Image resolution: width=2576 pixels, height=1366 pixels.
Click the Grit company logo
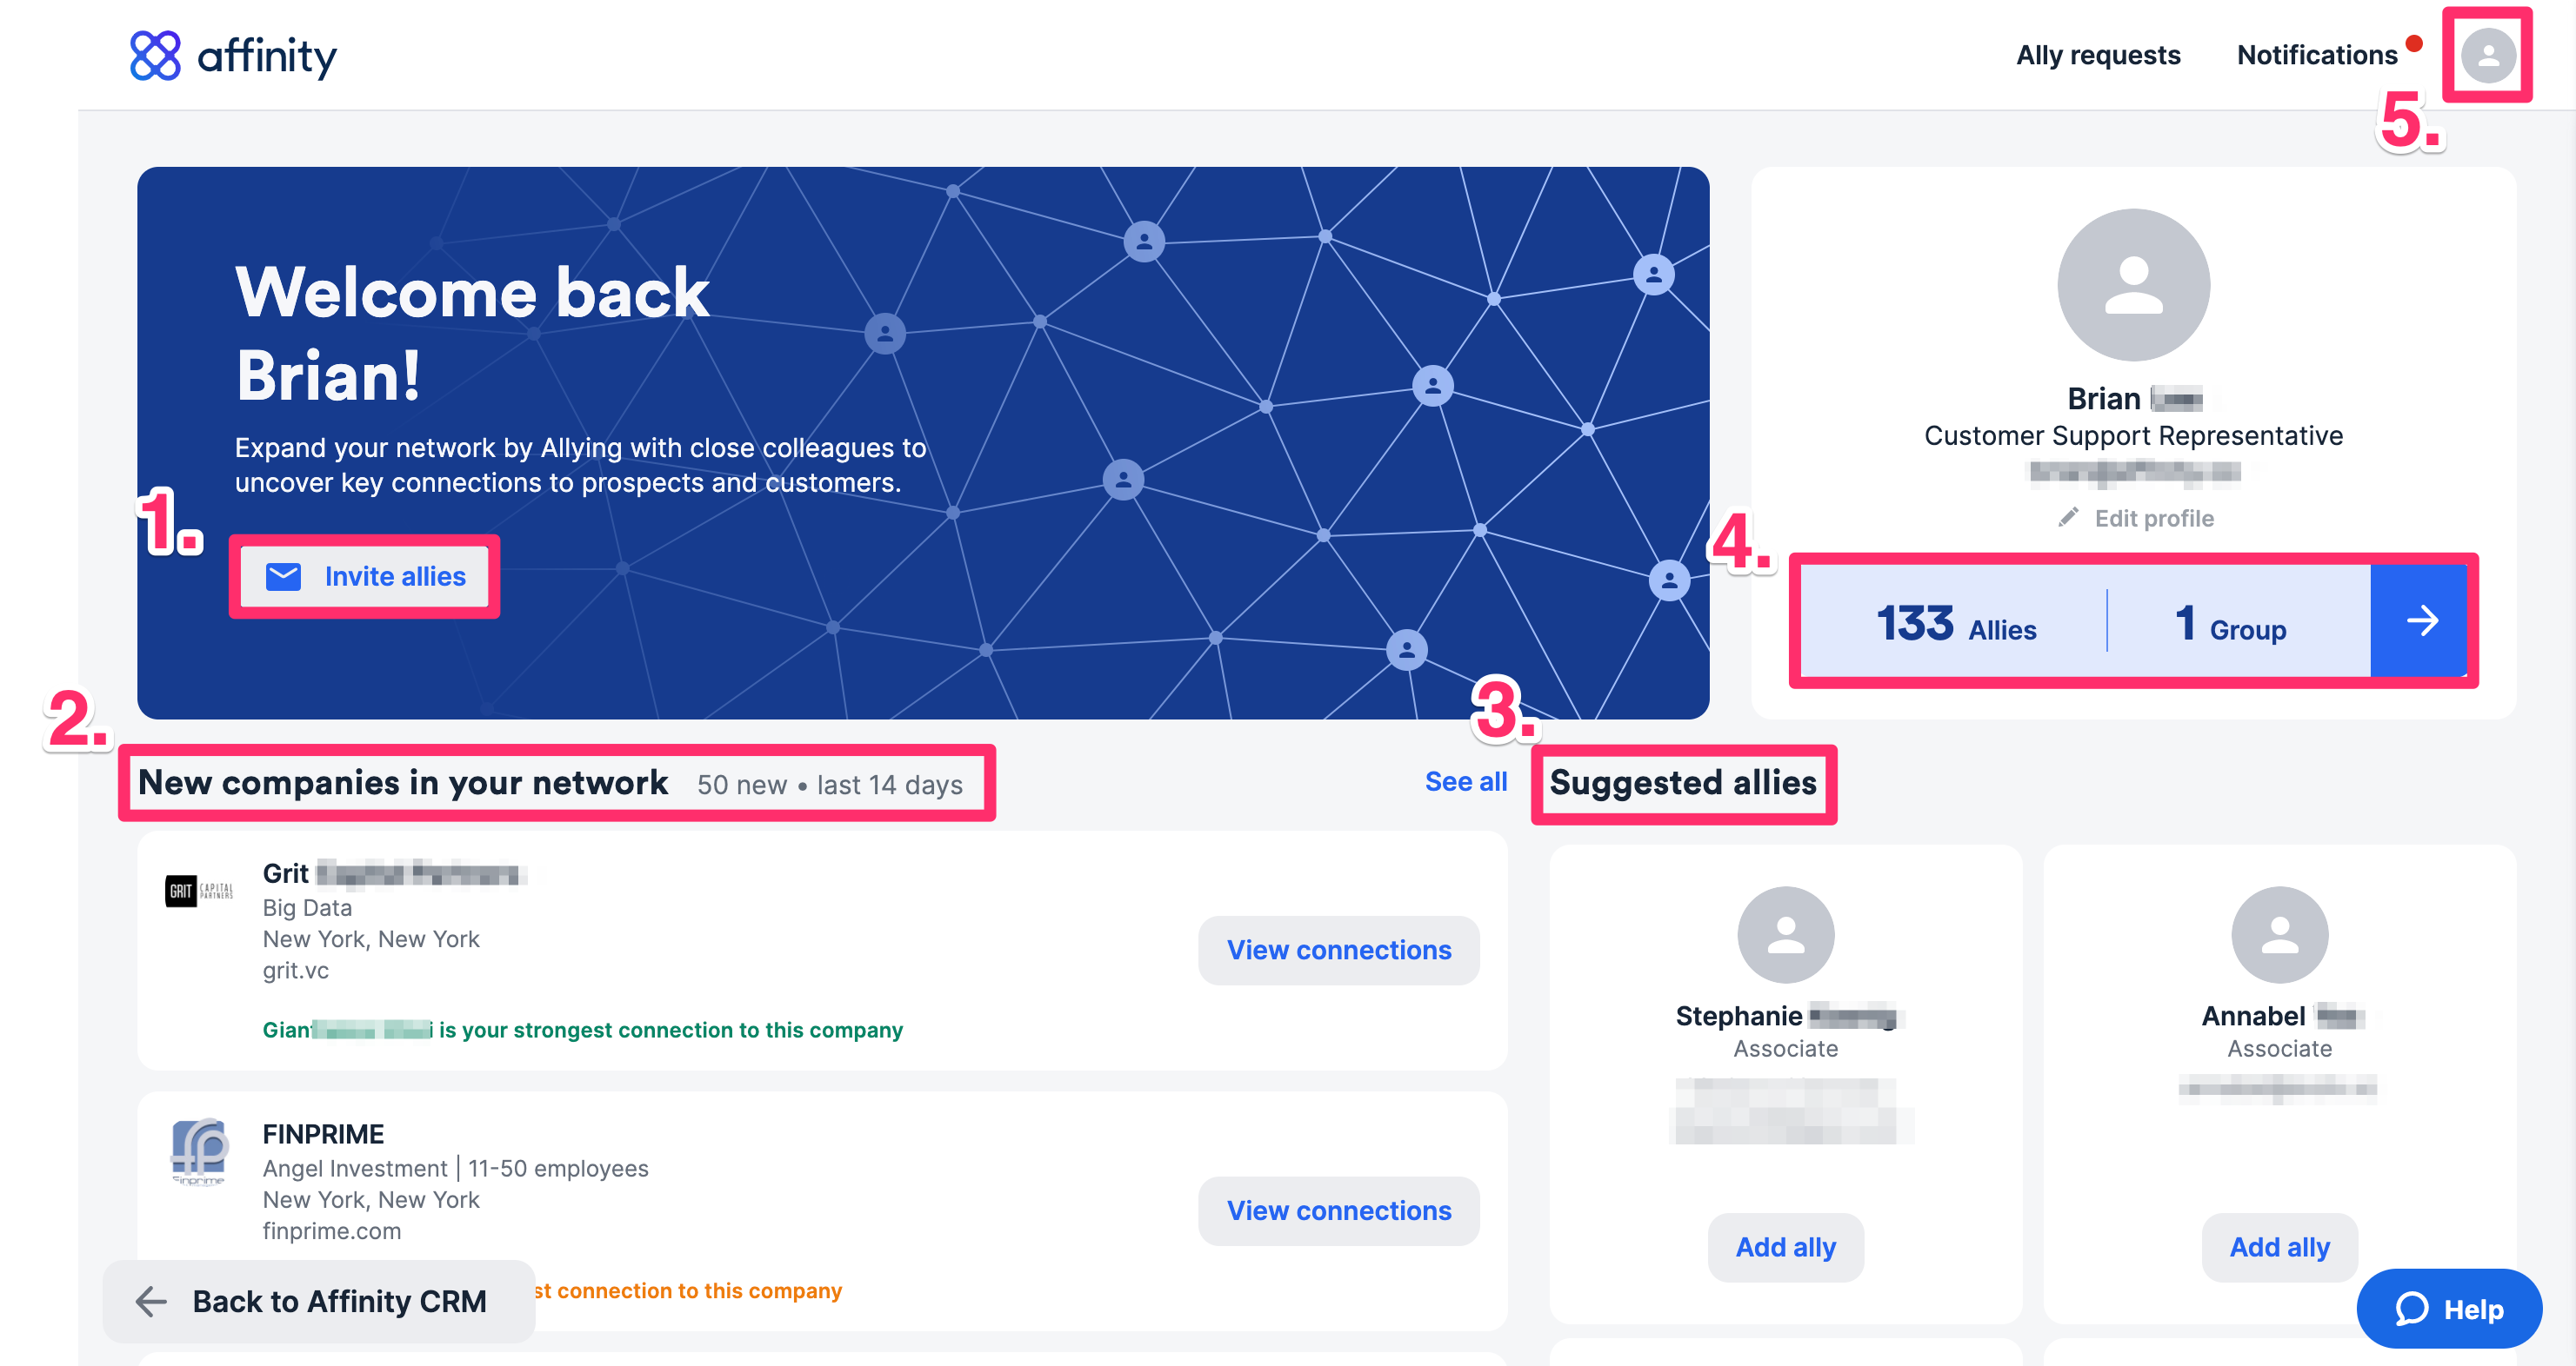[x=199, y=889]
